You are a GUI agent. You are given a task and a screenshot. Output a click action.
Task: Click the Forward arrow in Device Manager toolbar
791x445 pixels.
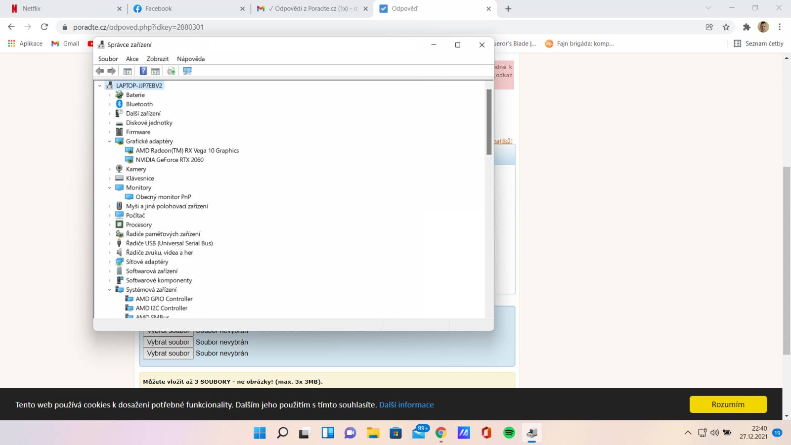pos(111,71)
